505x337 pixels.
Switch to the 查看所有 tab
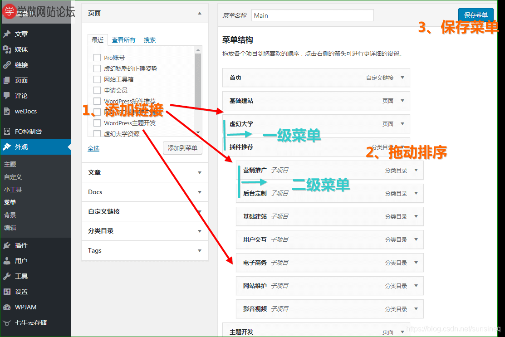(123, 40)
